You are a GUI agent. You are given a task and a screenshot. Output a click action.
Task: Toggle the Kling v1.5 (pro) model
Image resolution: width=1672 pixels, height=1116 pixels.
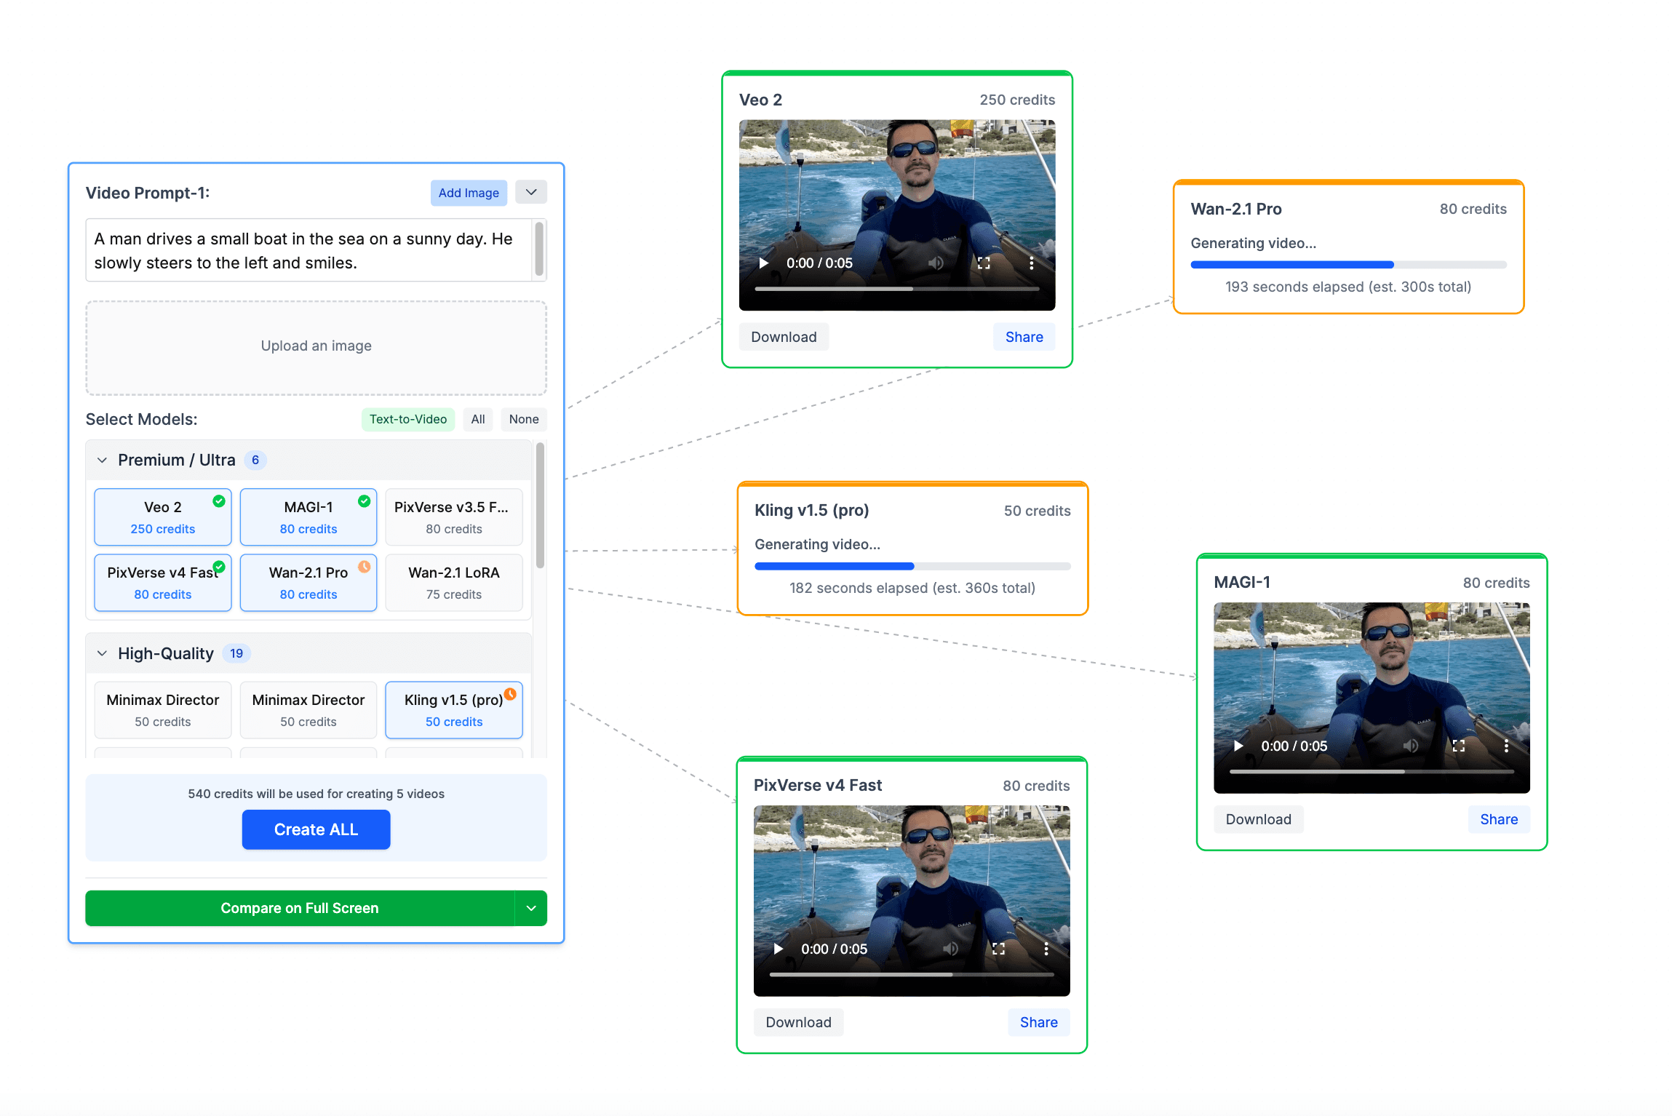point(454,710)
